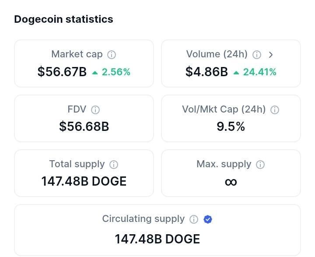The height and width of the screenshot is (257, 315).
Task: Click the Volume (24h) label text
Action: (x=217, y=54)
